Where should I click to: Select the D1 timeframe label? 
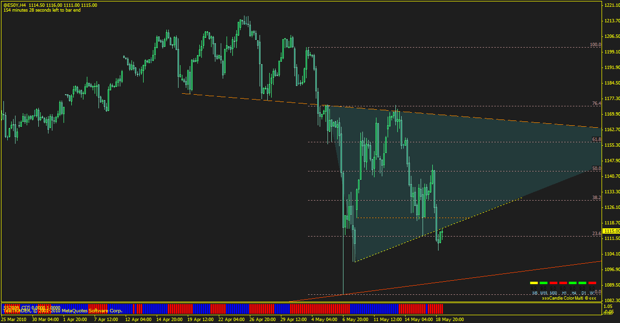coord(583,293)
